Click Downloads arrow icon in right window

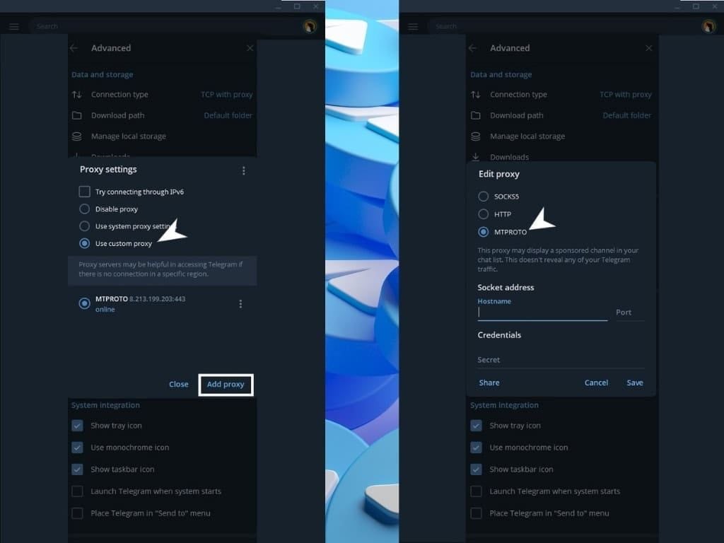coord(476,157)
